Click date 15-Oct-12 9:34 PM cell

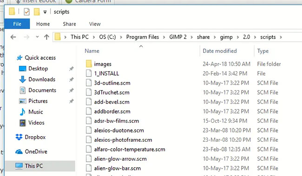tap(225, 121)
